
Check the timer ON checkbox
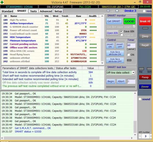pyautogui.click(x=128, y=55)
